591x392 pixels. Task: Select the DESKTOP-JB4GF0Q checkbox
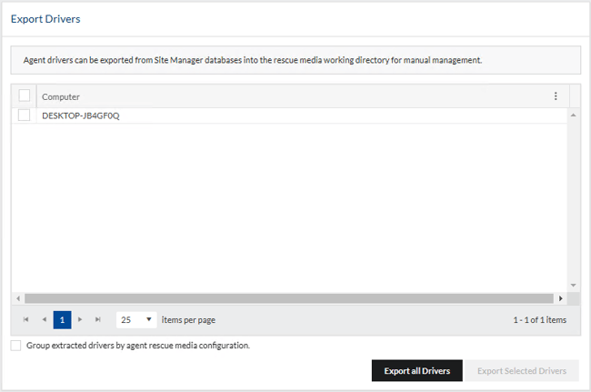point(25,116)
